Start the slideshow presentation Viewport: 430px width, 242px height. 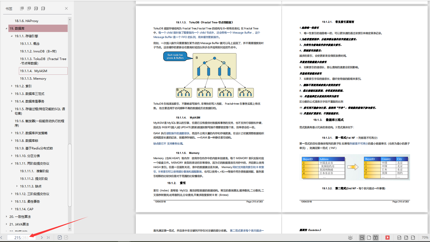pyautogui.click(x=388, y=238)
